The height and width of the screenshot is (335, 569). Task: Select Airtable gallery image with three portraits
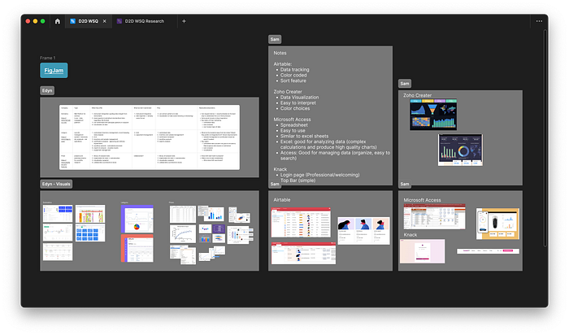point(363,231)
